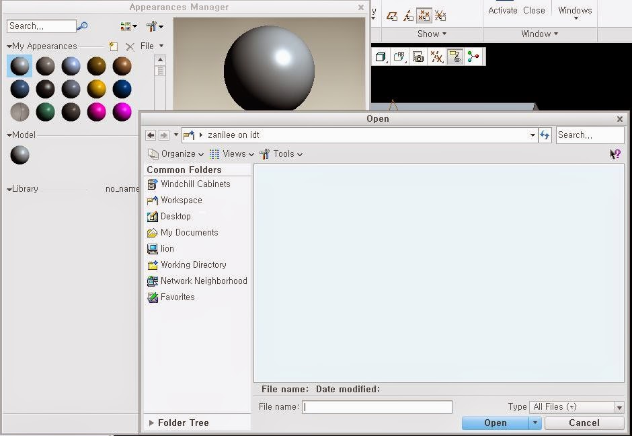Select the Workspace common folder

pyautogui.click(x=175, y=200)
